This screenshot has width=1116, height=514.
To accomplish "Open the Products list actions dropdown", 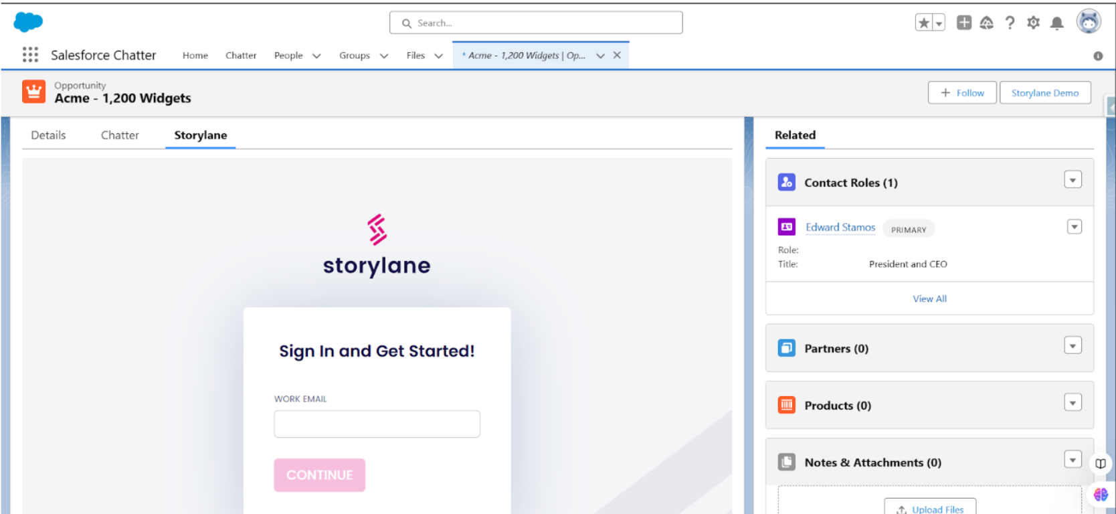I will point(1073,403).
